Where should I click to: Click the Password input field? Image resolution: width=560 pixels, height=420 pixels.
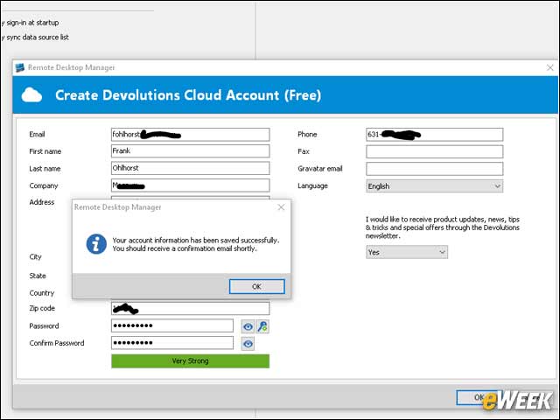point(172,325)
